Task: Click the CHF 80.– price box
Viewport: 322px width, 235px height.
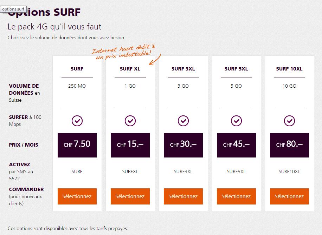Action: coord(289,145)
